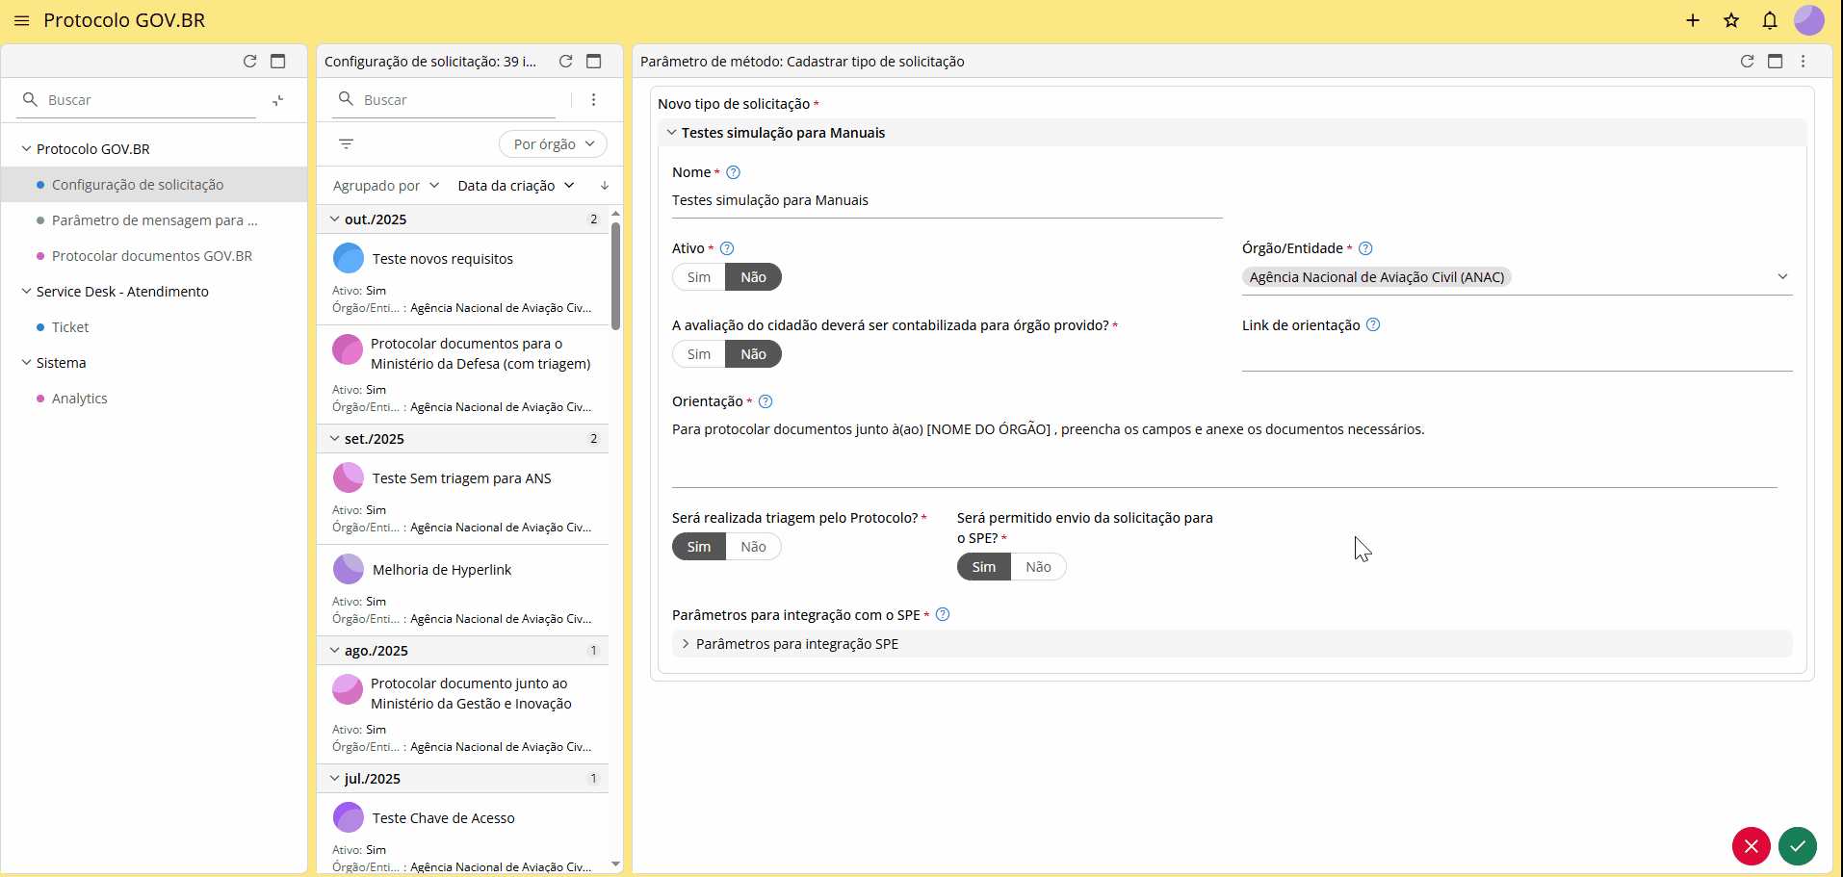Open Parâmetro de método panel options menu

click(x=1804, y=61)
